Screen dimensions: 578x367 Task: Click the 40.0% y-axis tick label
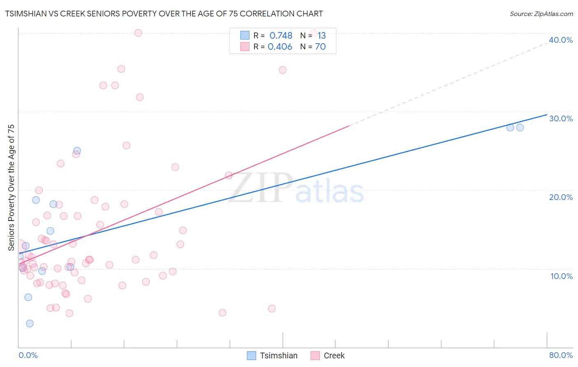(561, 40)
